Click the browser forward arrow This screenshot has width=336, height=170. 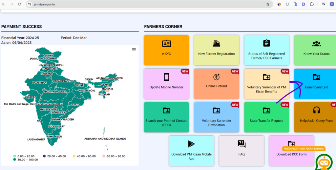click(x=11, y=4)
